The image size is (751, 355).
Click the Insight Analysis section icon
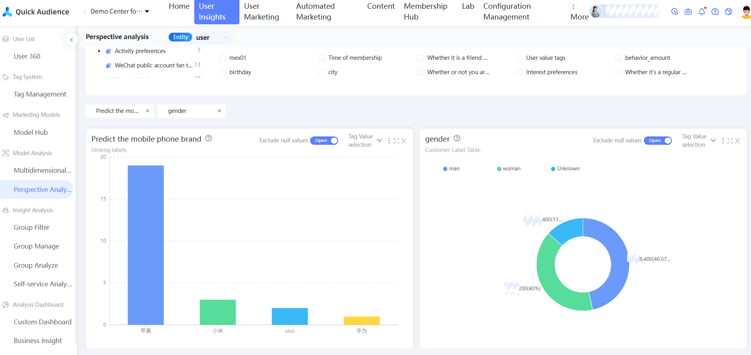pos(6,210)
